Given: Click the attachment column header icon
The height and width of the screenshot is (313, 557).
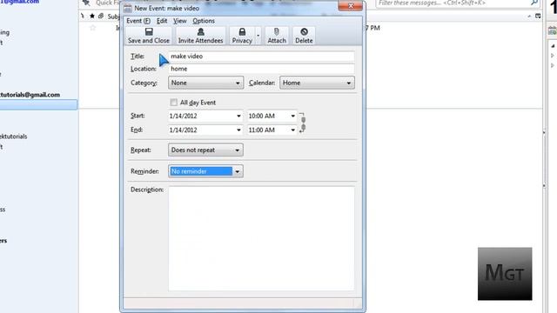Looking at the screenshot, I should (x=101, y=16).
